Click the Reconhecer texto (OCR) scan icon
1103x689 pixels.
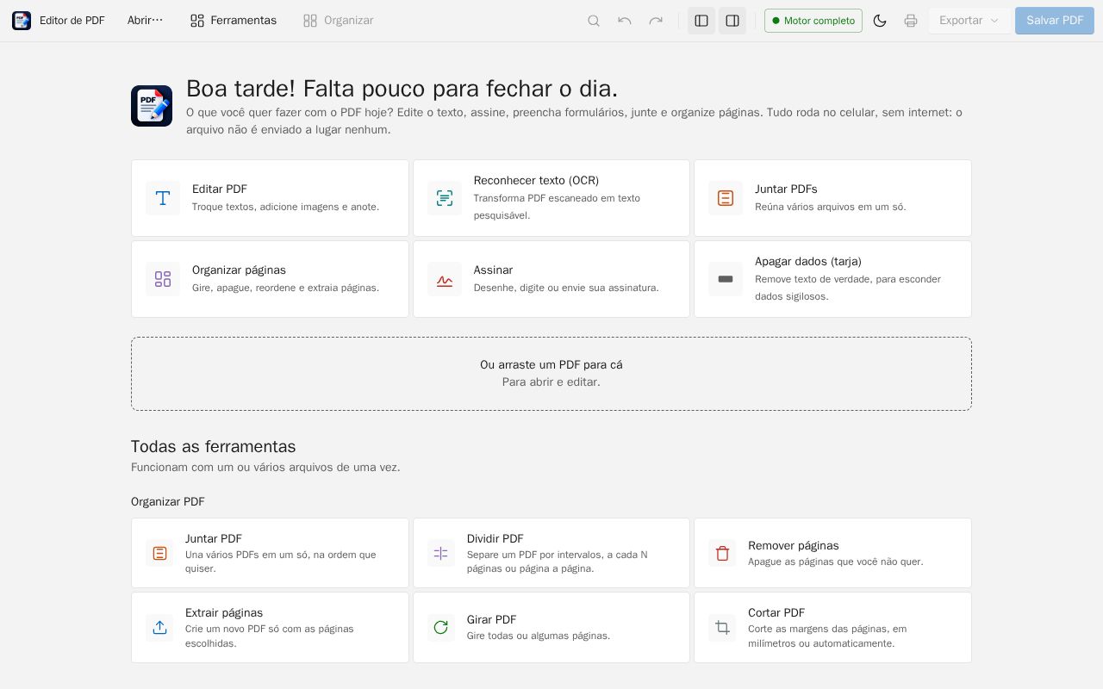click(445, 198)
